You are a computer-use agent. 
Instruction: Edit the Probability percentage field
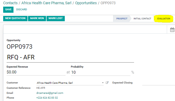click(100, 72)
